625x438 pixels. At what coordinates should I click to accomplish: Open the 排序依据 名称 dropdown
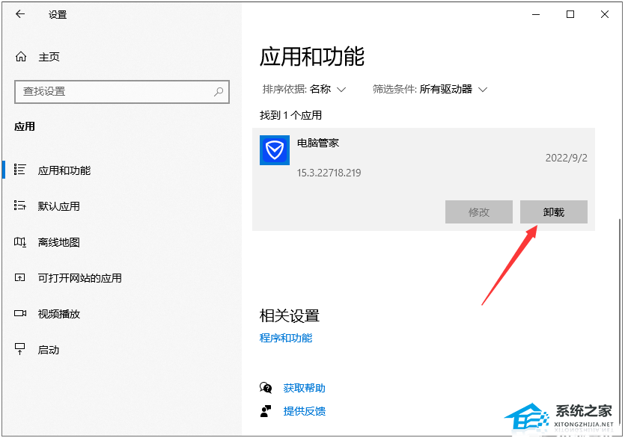point(304,89)
